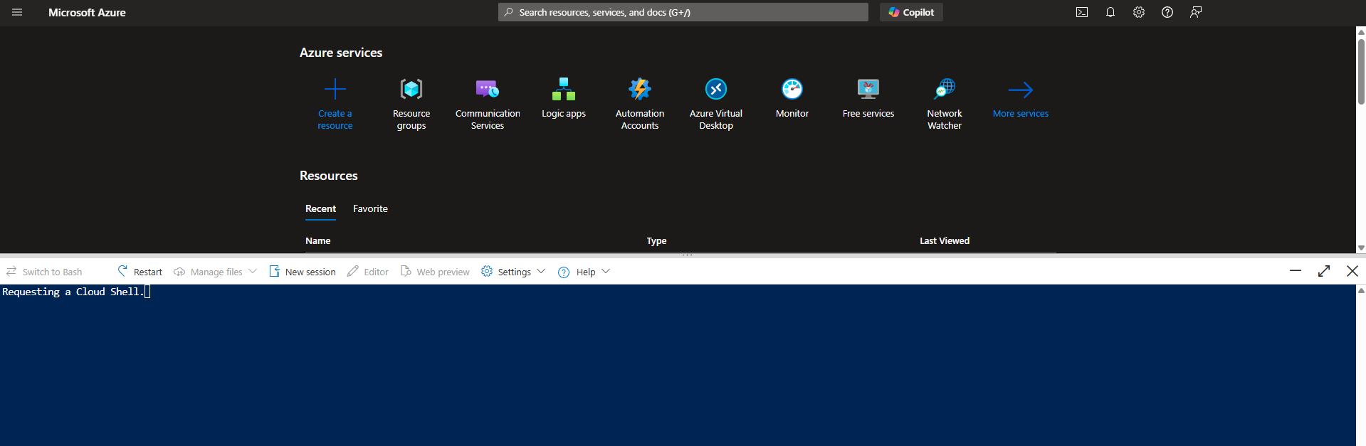This screenshot has width=1366, height=446.
Task: Sort by the Type column header
Action: [656, 240]
